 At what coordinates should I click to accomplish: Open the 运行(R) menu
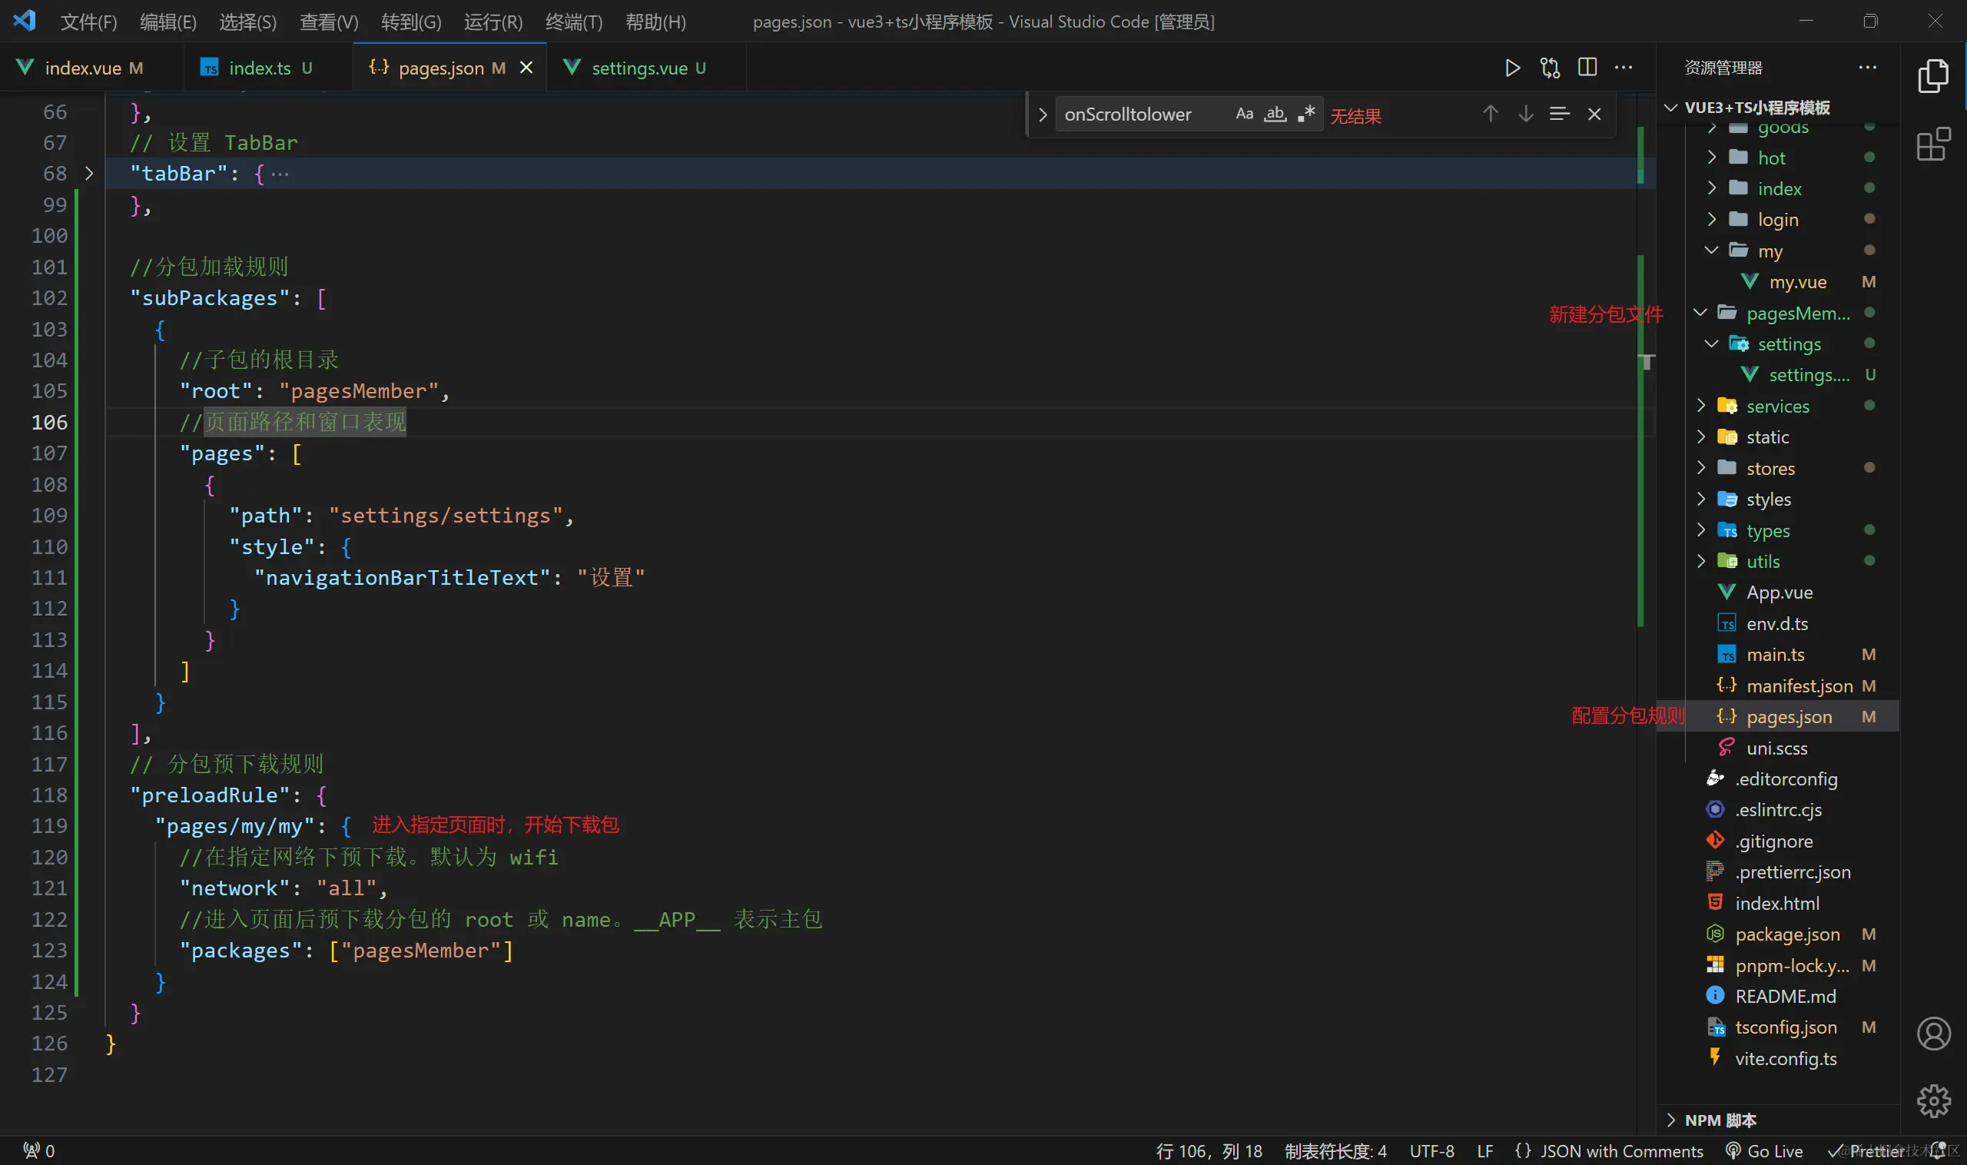tap(493, 22)
